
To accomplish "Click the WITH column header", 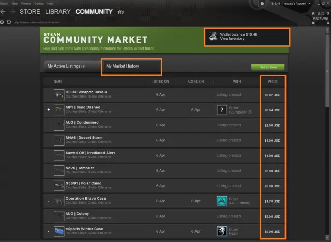I will click(x=237, y=82).
